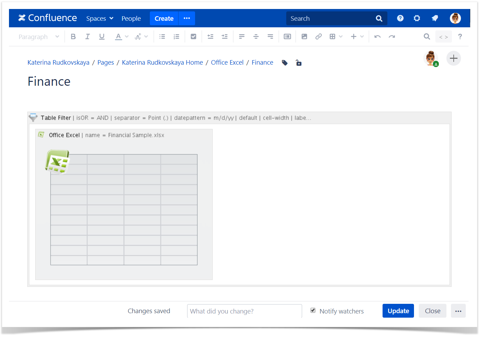
Task: Toggle bold formatting in editor toolbar
Action: tap(73, 37)
